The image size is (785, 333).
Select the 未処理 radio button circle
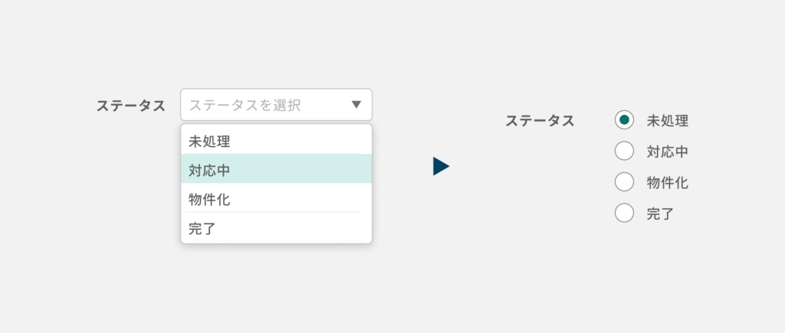coord(625,120)
